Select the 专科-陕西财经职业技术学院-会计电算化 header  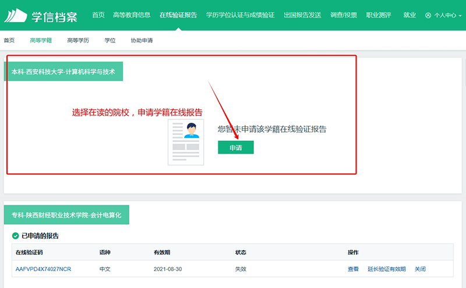[x=66, y=215]
